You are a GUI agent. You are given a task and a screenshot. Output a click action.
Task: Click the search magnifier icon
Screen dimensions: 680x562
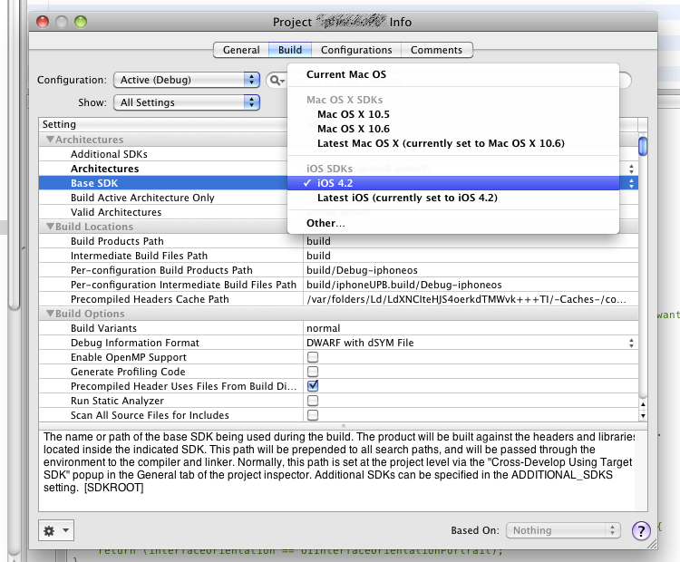coord(276,81)
